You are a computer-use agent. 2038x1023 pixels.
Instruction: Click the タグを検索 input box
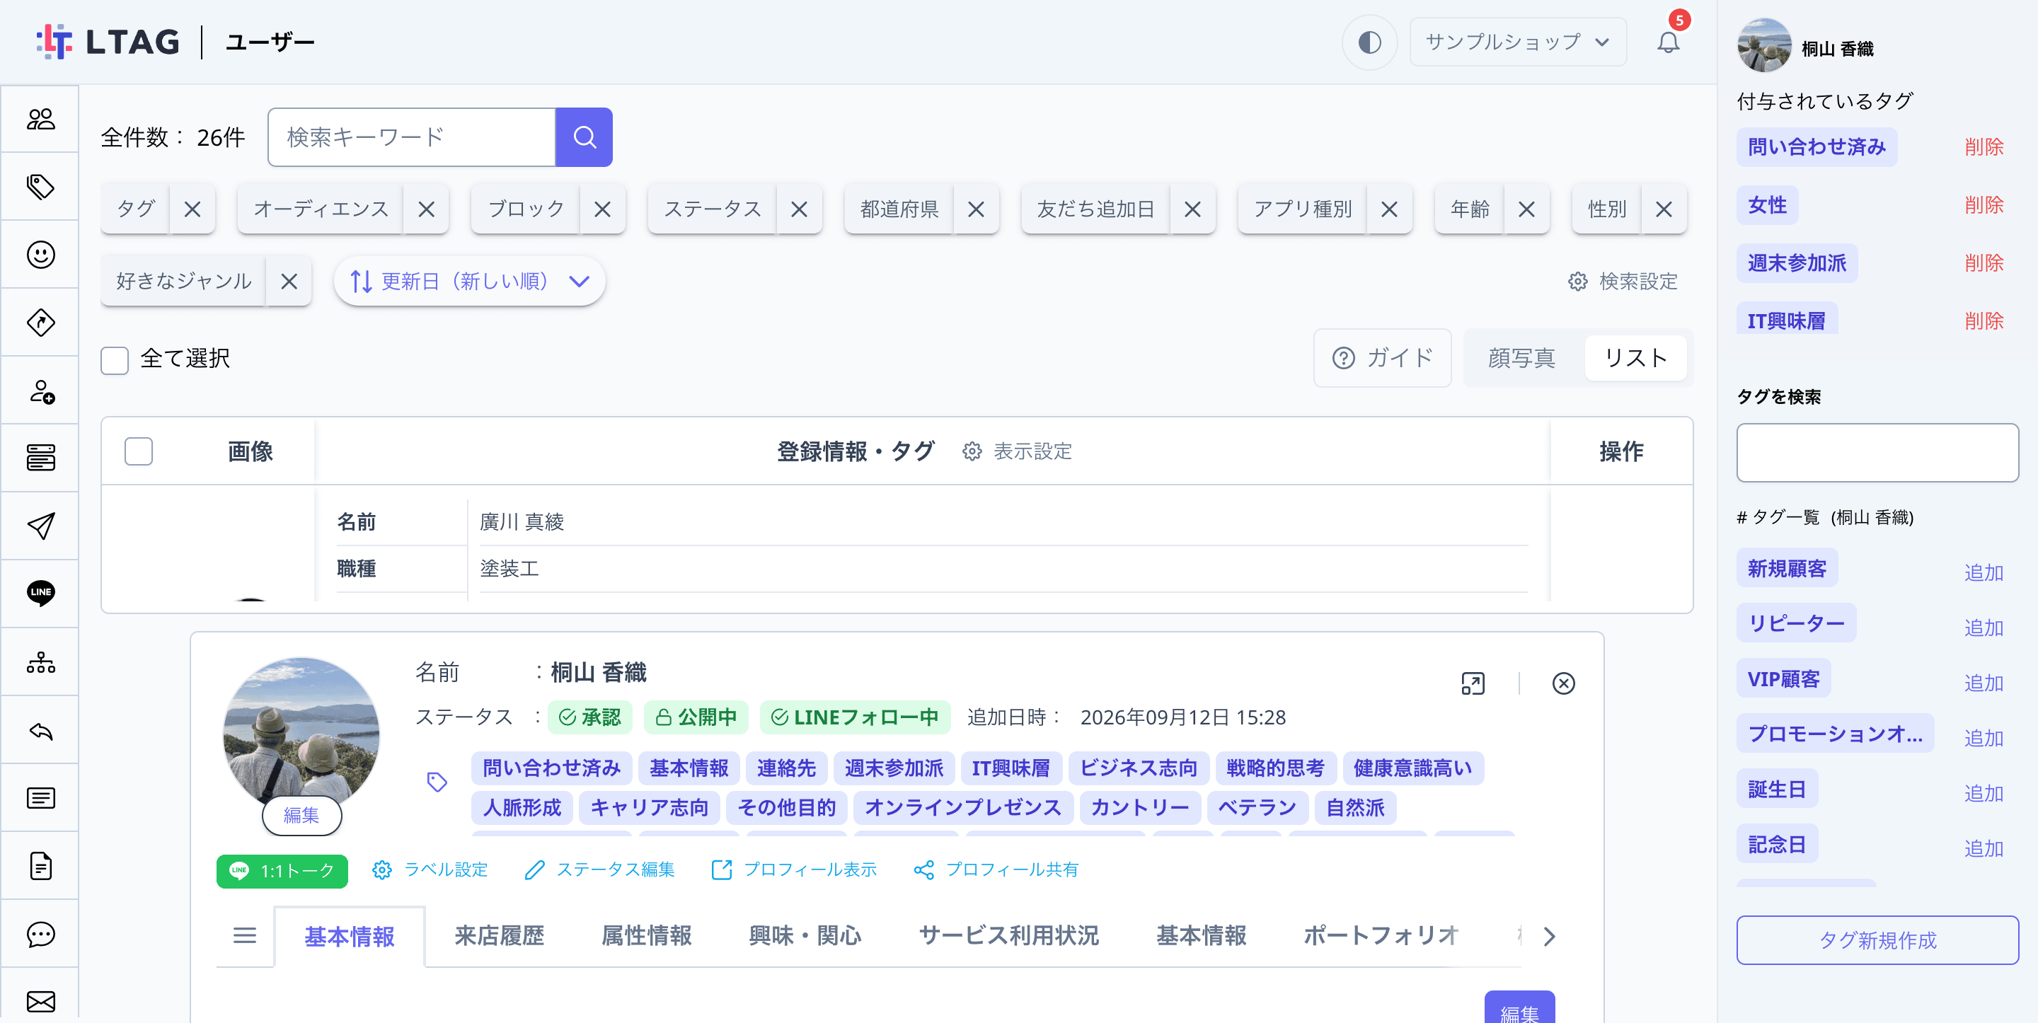pyautogui.click(x=1877, y=452)
